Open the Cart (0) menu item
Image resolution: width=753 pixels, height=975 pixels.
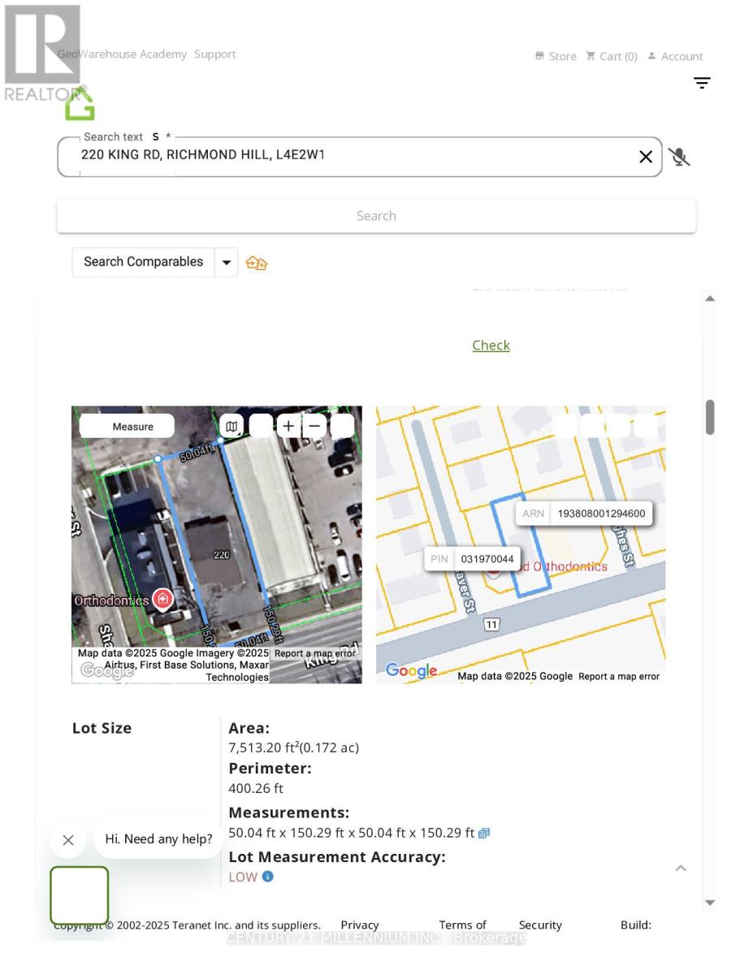[x=612, y=56]
